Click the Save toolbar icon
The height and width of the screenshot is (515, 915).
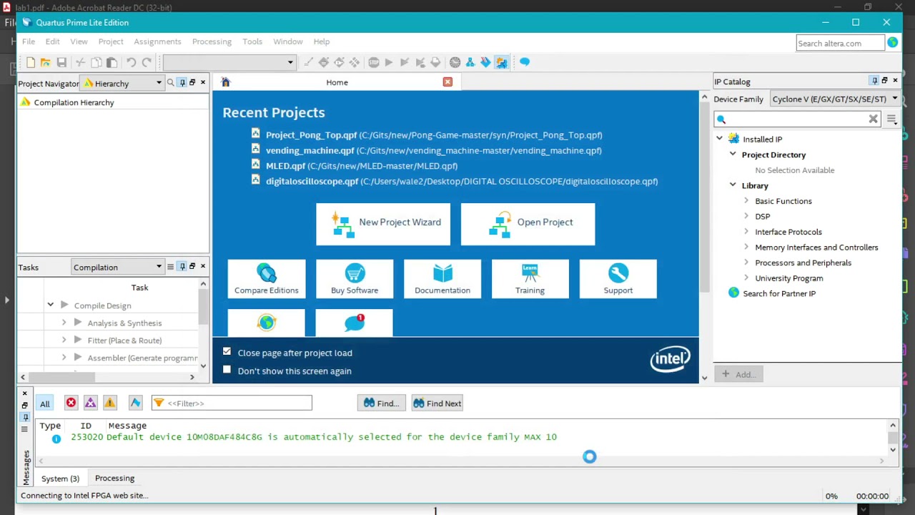point(61,63)
